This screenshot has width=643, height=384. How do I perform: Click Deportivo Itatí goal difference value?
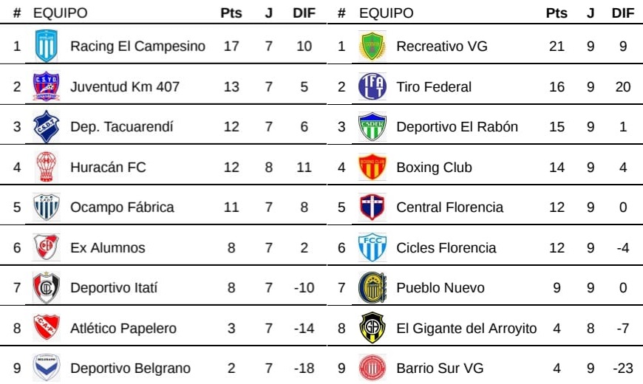click(x=304, y=287)
